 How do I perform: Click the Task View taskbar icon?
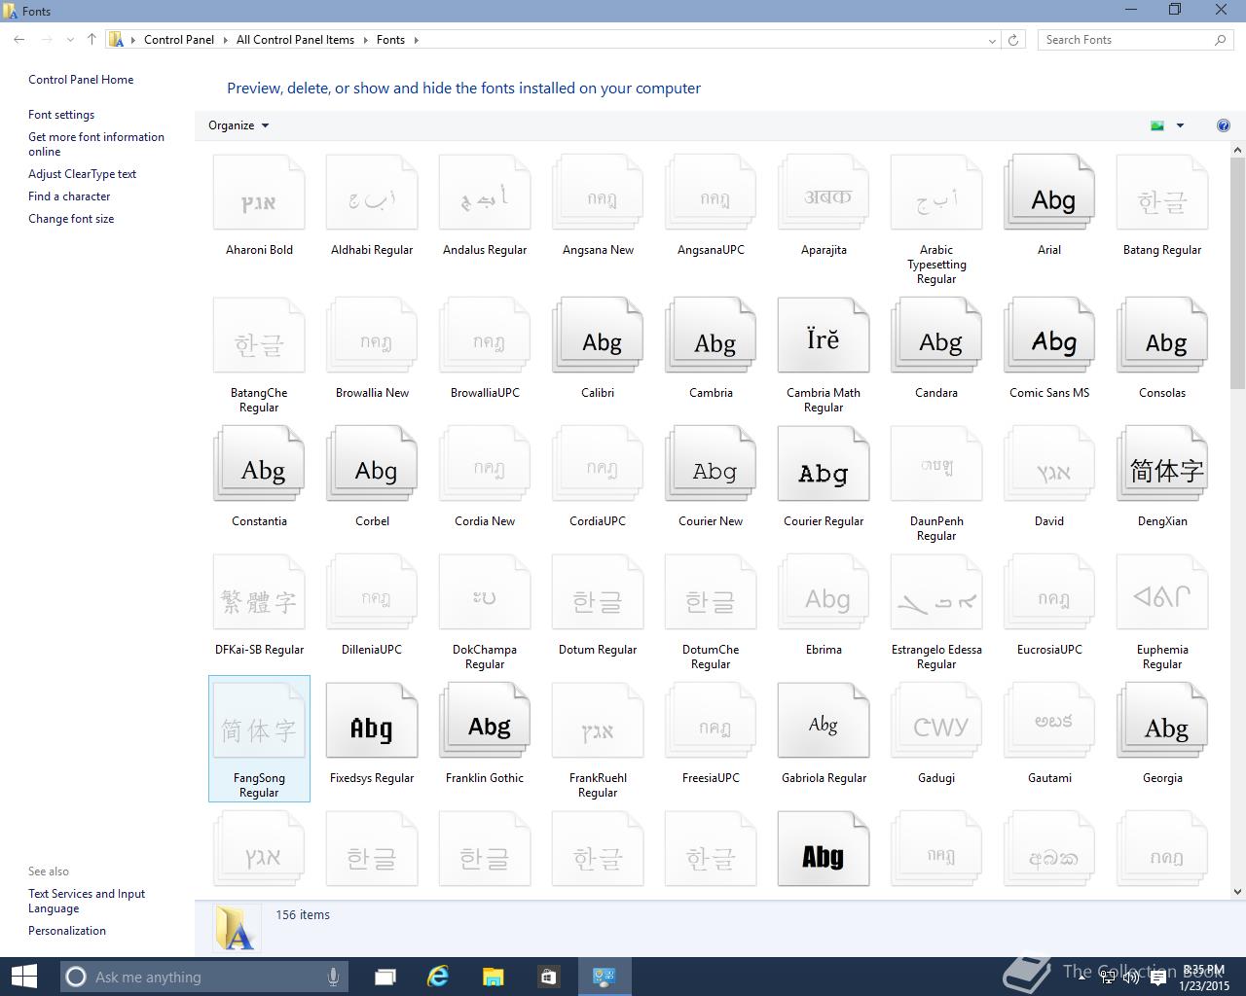click(x=385, y=977)
